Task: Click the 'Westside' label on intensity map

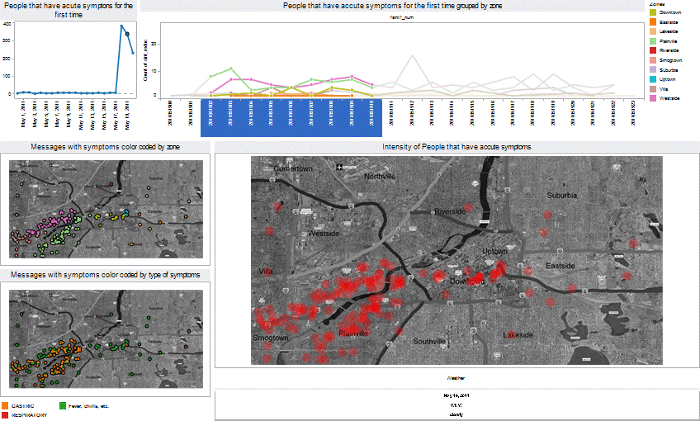Action: pos(324,234)
